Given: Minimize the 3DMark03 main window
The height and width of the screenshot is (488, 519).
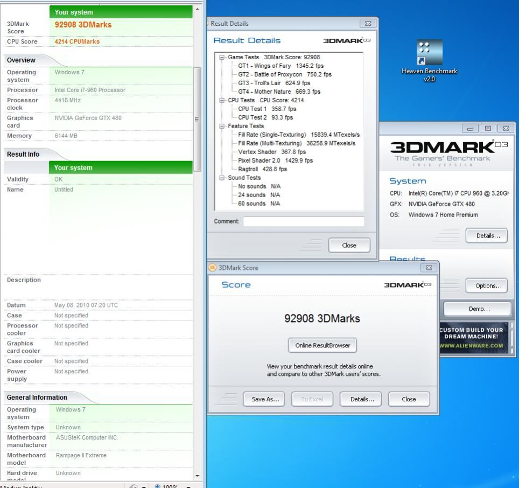Looking at the screenshot, I should pos(471,128).
